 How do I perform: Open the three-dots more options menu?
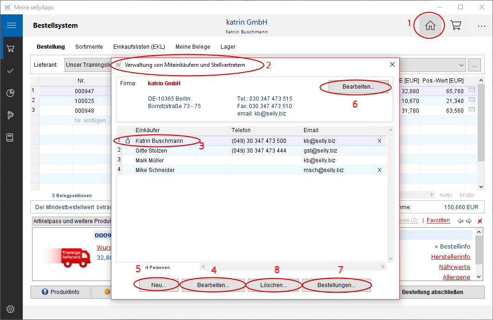[481, 26]
